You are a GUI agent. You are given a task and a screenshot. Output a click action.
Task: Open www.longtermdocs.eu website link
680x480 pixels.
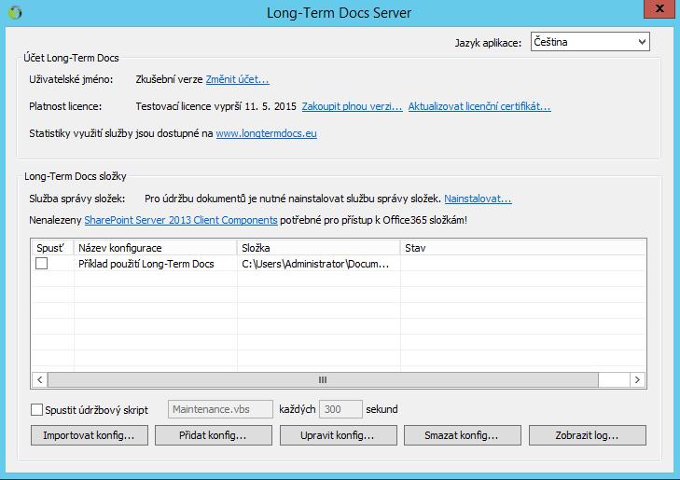[266, 133]
